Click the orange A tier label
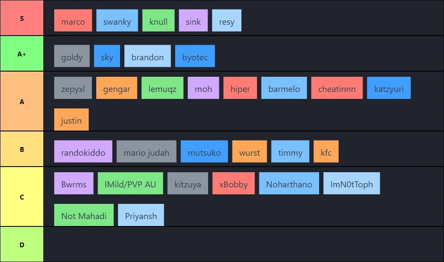Viewport: 444px width, 262px height. 22,102
